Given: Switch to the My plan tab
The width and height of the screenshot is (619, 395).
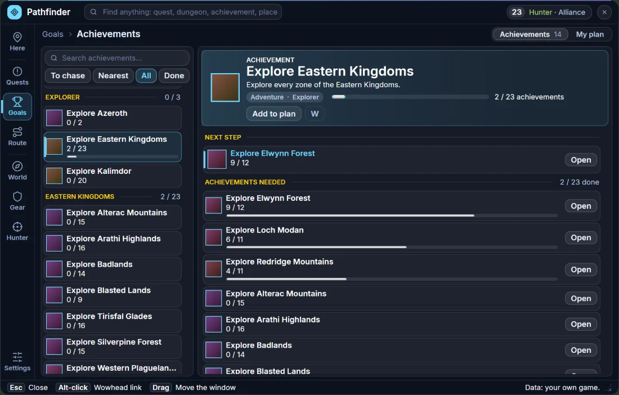Looking at the screenshot, I should click(590, 34).
